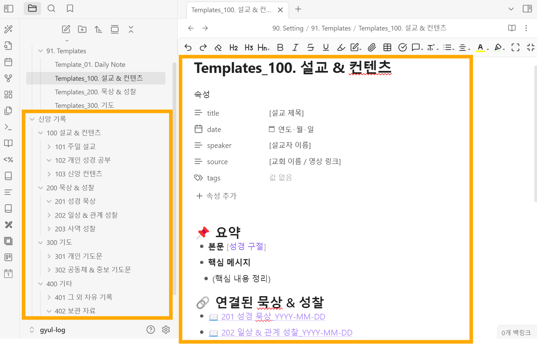
Task: Open Templates_300. 기도 file
Action: [x=84, y=105]
